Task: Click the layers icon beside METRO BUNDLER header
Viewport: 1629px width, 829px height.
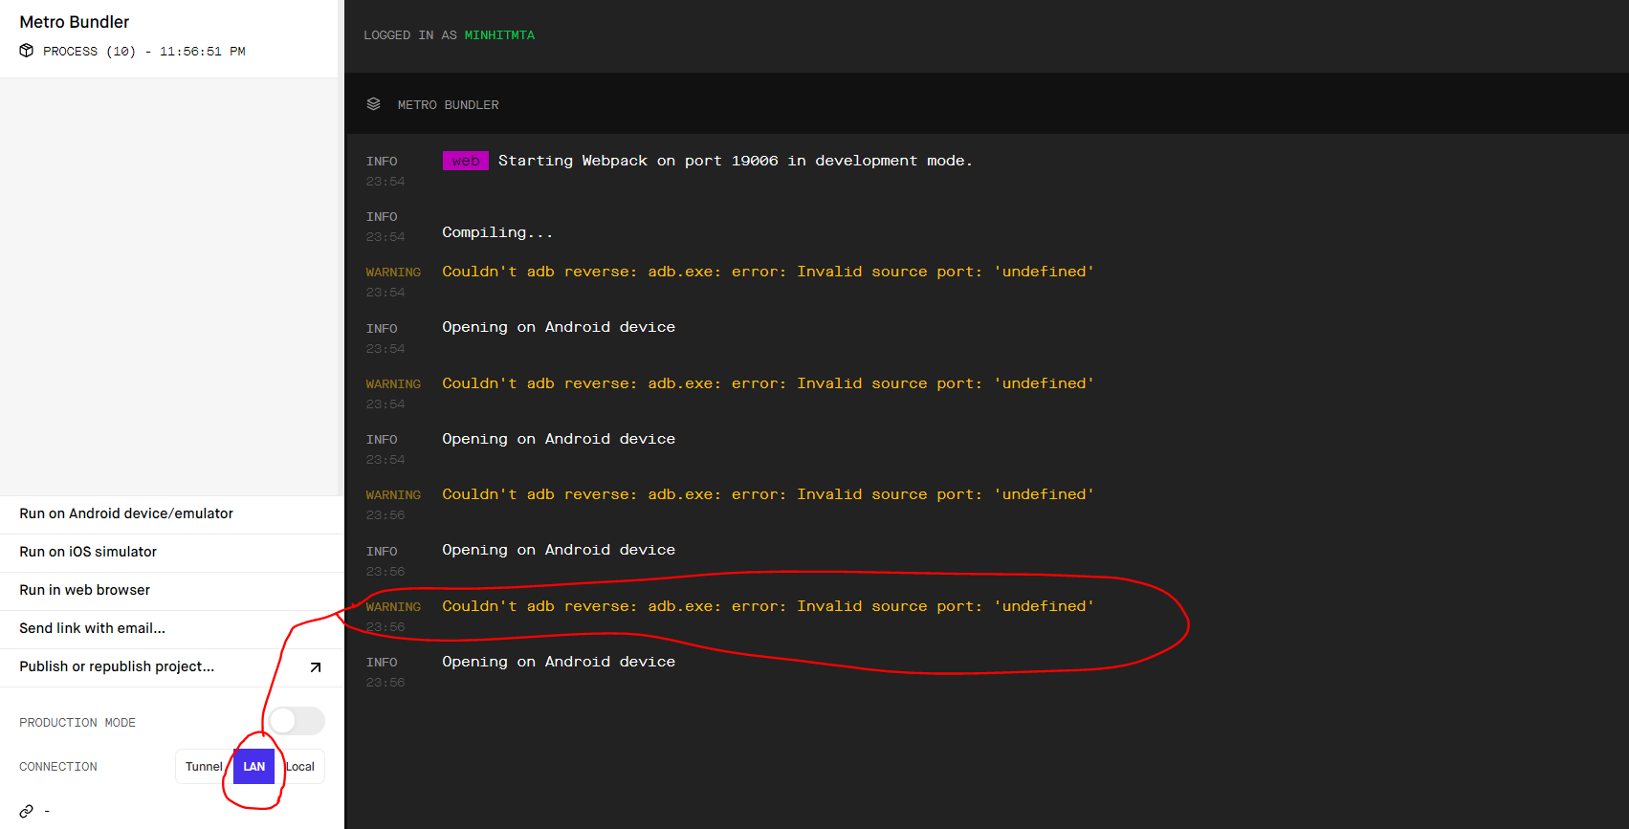Action: 374,104
